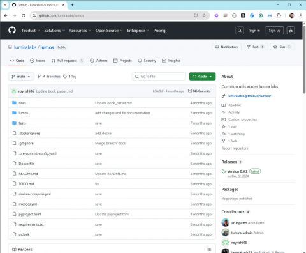Switch to the Insights tab
This screenshot has width=306, height=253.
[x=171, y=61]
